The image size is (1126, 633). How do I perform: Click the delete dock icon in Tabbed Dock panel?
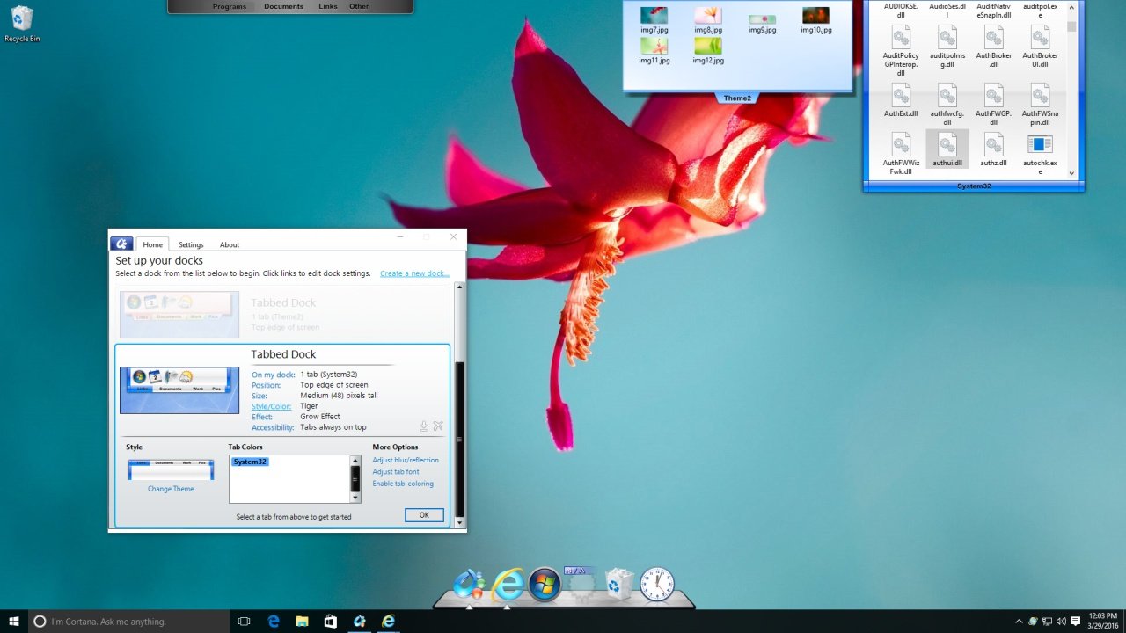438,426
